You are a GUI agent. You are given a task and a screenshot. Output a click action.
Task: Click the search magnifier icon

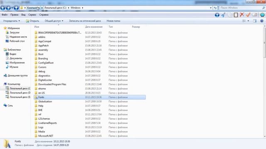pos(264,8)
